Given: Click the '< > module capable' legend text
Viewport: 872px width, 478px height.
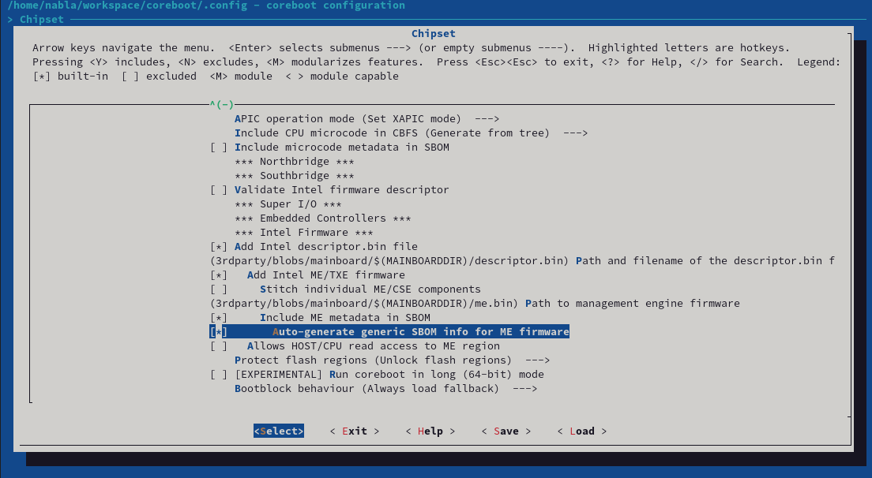Looking at the screenshot, I should [x=342, y=76].
